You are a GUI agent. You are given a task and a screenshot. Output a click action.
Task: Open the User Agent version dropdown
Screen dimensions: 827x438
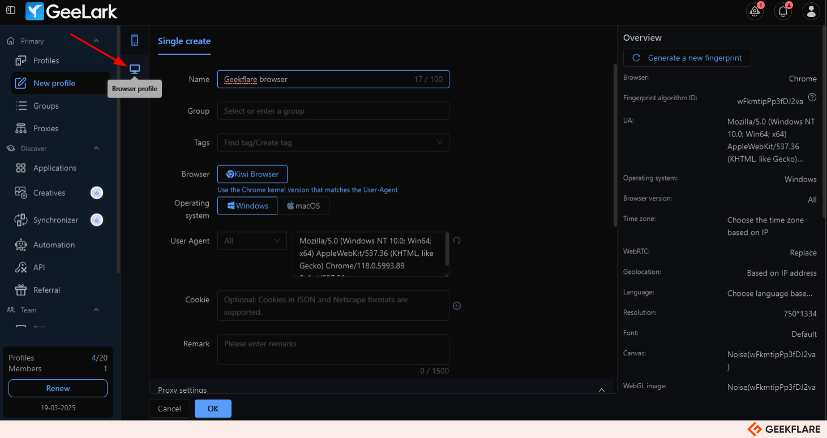tap(252, 241)
